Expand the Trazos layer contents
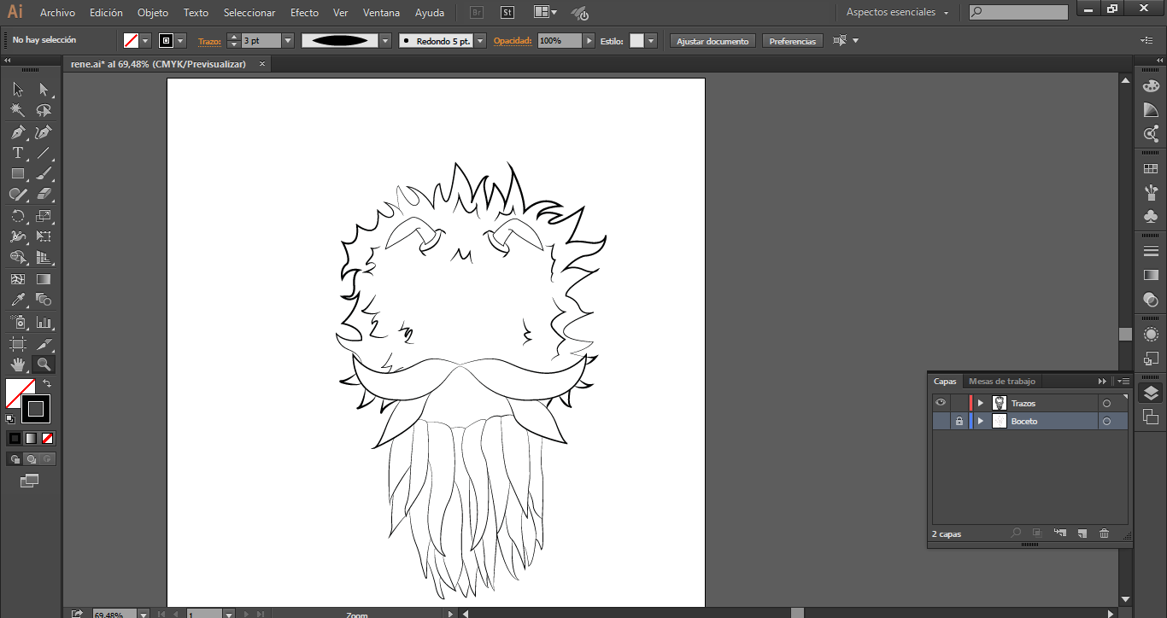This screenshot has width=1167, height=618. [981, 403]
